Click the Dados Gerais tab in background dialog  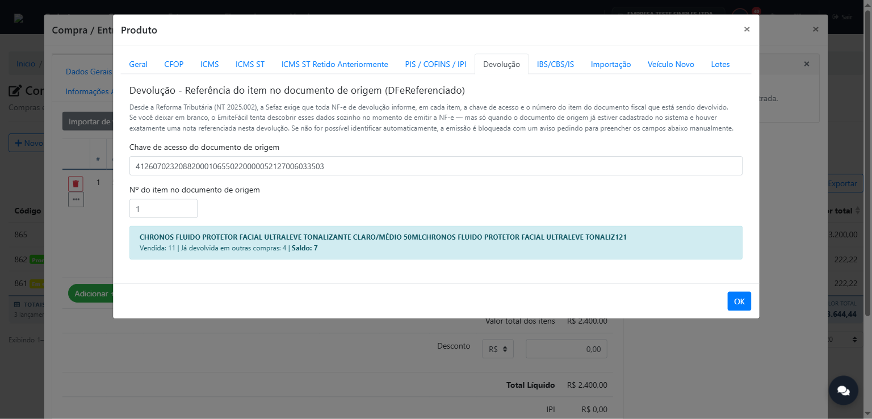[x=89, y=72]
